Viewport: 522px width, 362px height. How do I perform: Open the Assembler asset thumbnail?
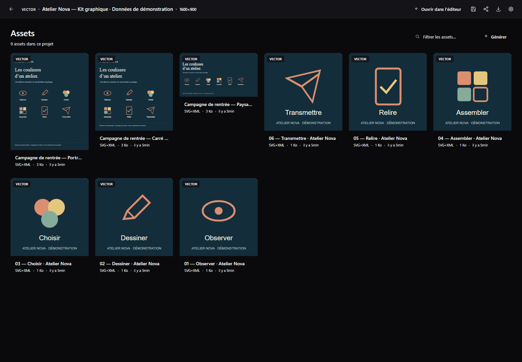(472, 92)
